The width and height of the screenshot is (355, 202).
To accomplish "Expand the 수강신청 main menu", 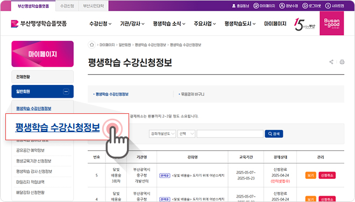I will 100,24.
